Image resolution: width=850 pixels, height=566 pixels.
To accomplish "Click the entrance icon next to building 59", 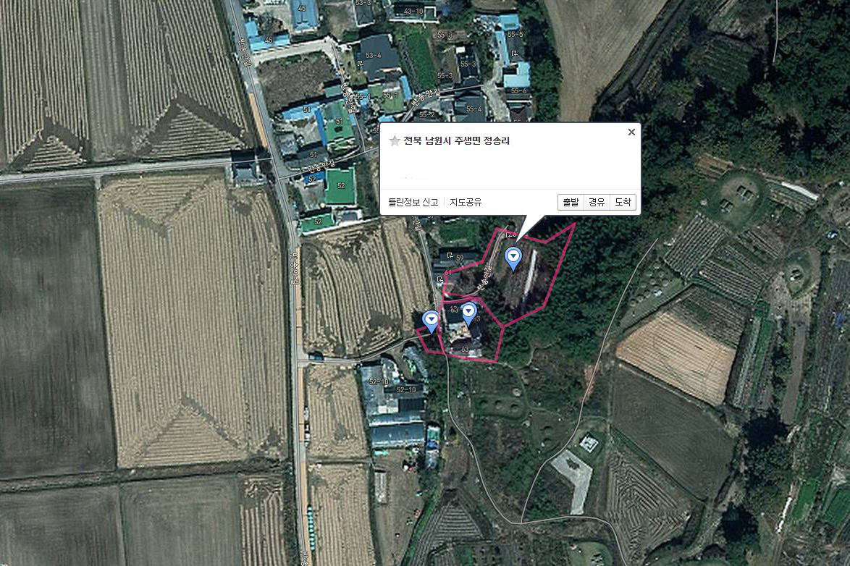I will 450,255.
